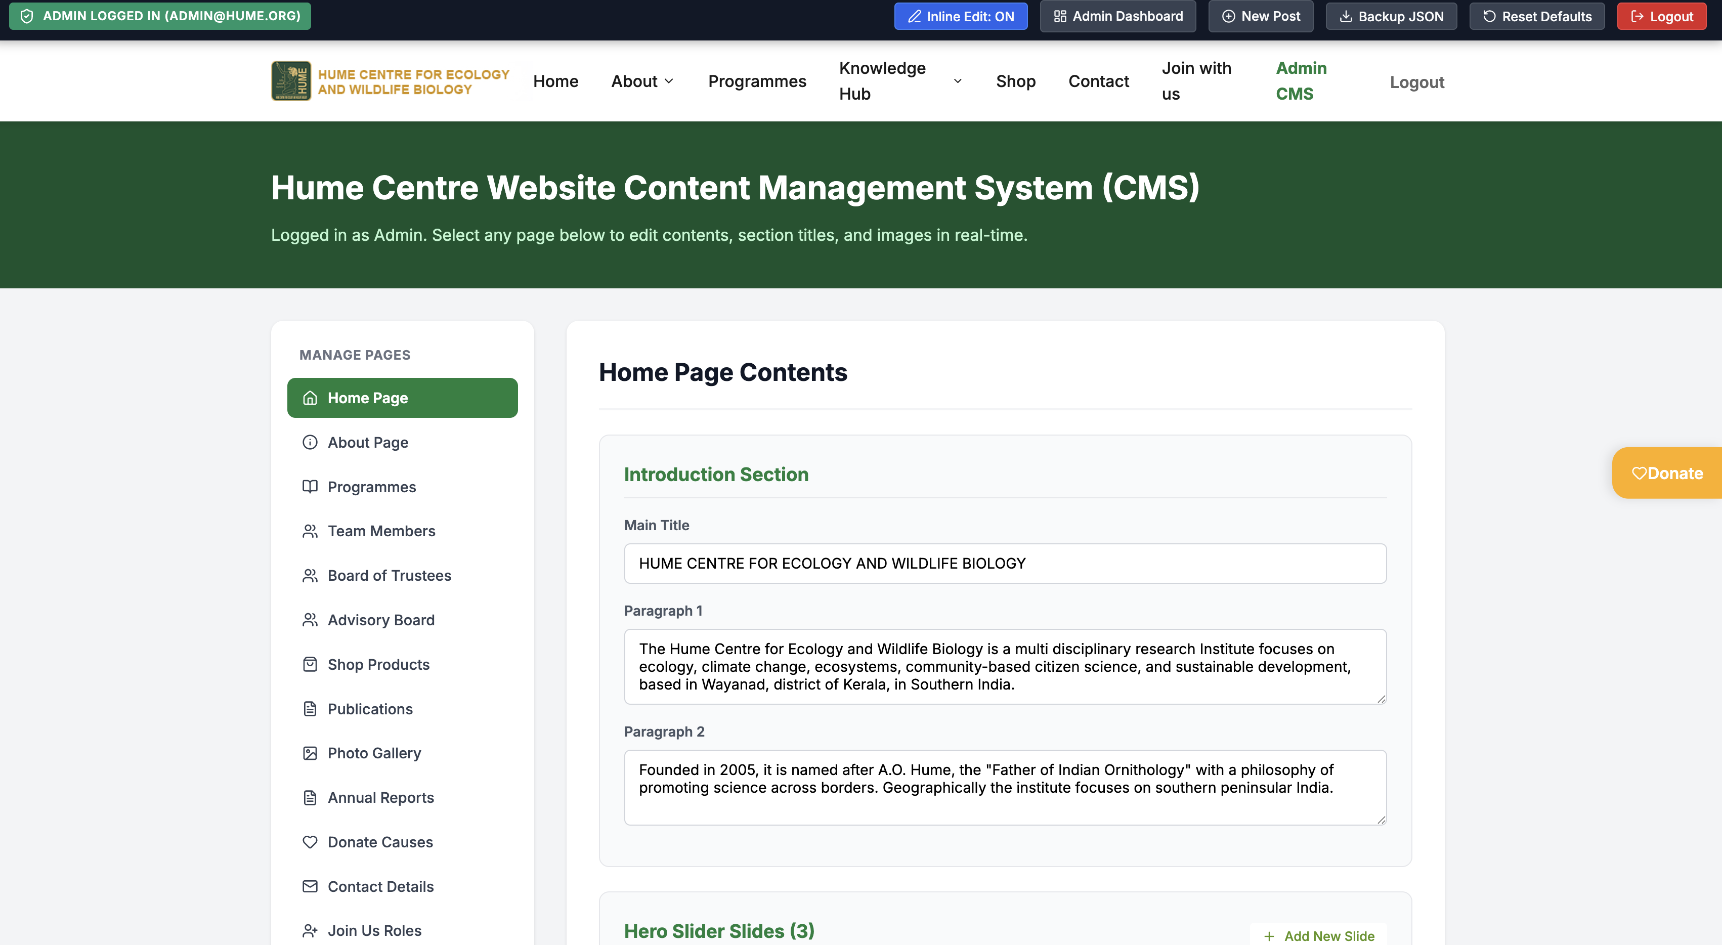The width and height of the screenshot is (1722, 945).
Task: Click the document icon beside Publications
Action: click(310, 709)
